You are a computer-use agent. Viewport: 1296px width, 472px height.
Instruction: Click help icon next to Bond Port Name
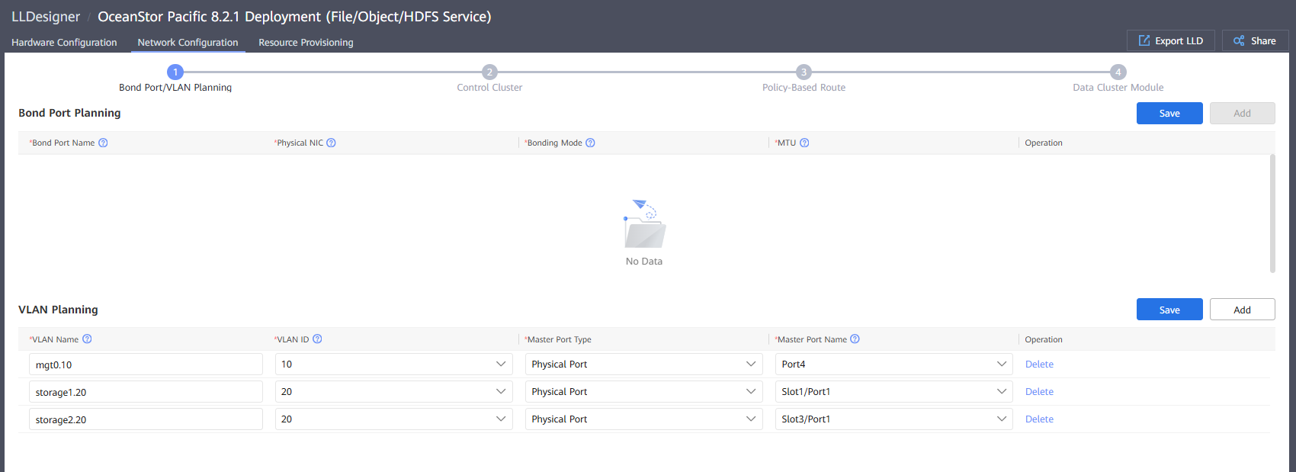(x=103, y=143)
